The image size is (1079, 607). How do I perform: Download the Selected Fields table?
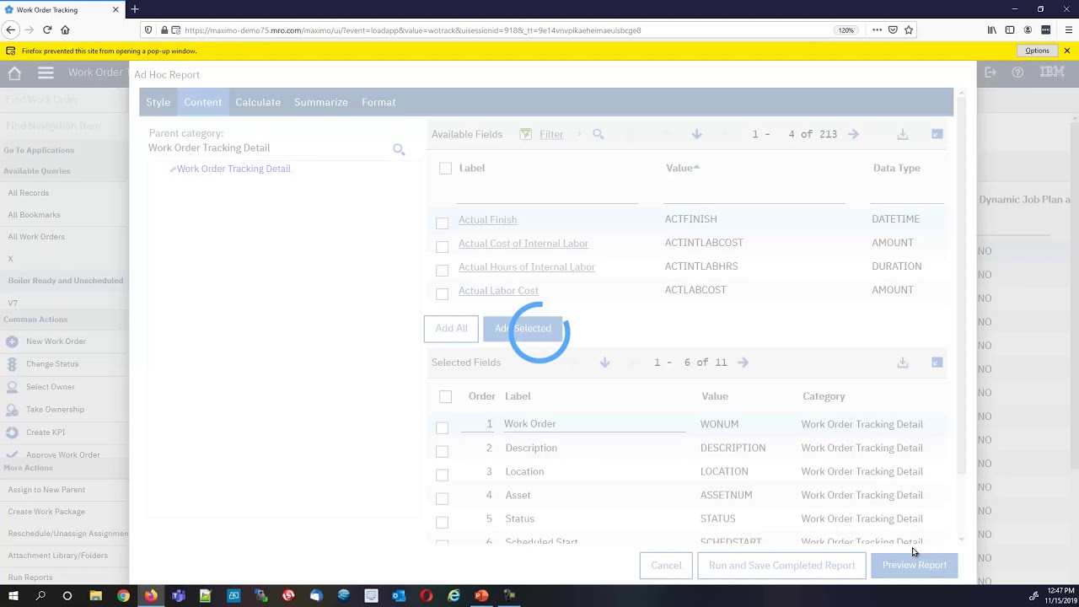[903, 363]
